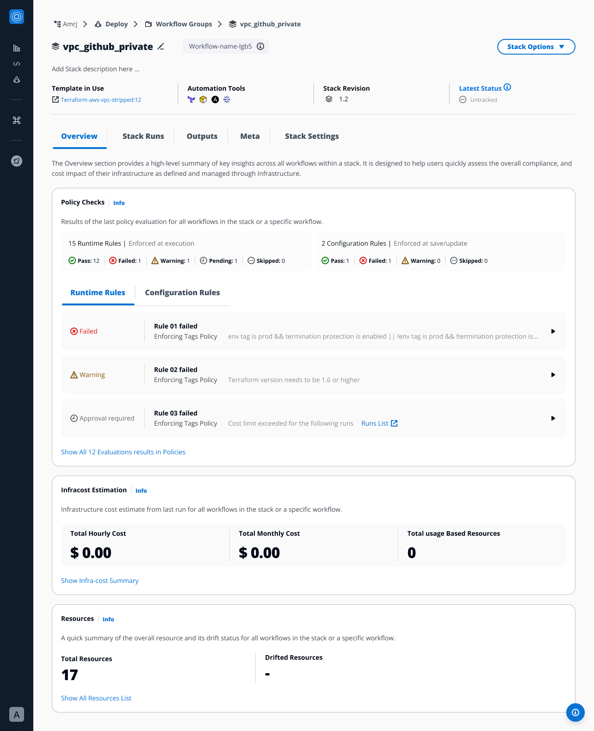Open the code brackets icon in sidebar

pyautogui.click(x=17, y=64)
